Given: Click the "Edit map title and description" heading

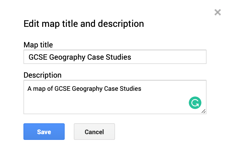Looking at the screenshot, I should [84, 24].
